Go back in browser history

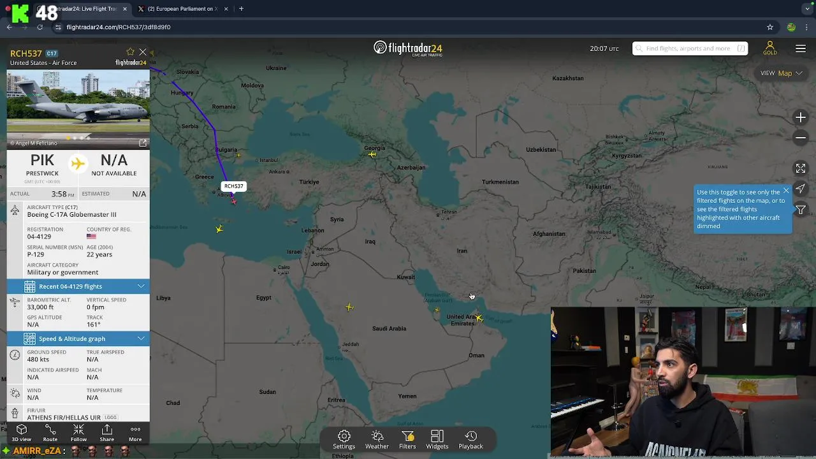coord(9,27)
